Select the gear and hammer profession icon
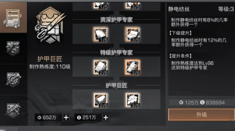This screenshot has height=131, width=235. click(13, 80)
